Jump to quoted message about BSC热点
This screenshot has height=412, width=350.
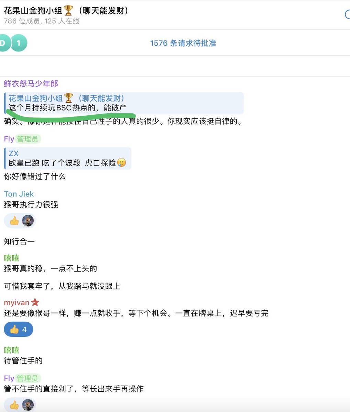124,103
